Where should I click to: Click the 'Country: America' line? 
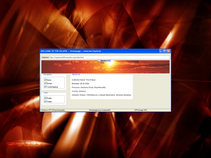click(79, 91)
